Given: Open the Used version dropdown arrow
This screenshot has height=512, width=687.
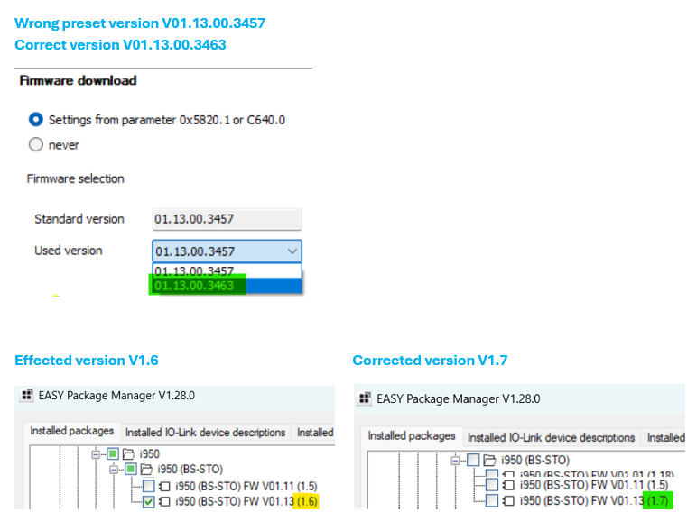Looking at the screenshot, I should pyautogui.click(x=292, y=251).
